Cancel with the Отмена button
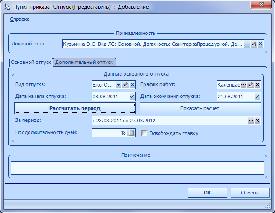275x213 pixels. [250, 193]
